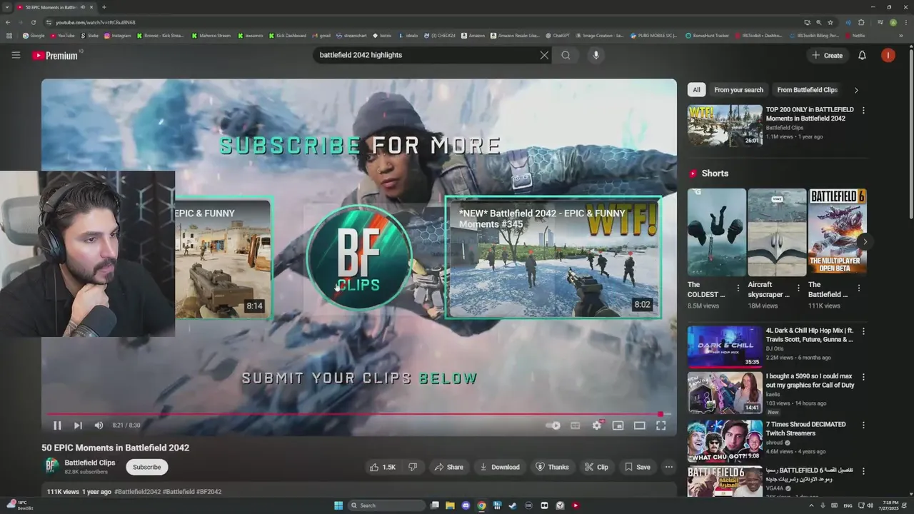
Task: Select the All filter chip
Action: [696, 90]
